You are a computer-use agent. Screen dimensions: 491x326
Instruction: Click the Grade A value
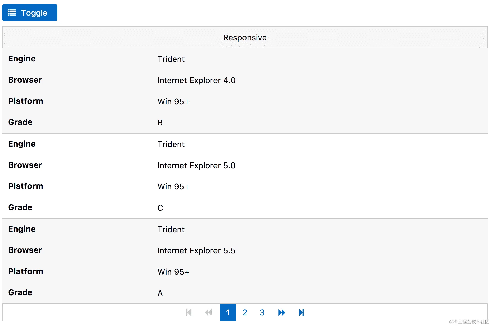pos(160,293)
